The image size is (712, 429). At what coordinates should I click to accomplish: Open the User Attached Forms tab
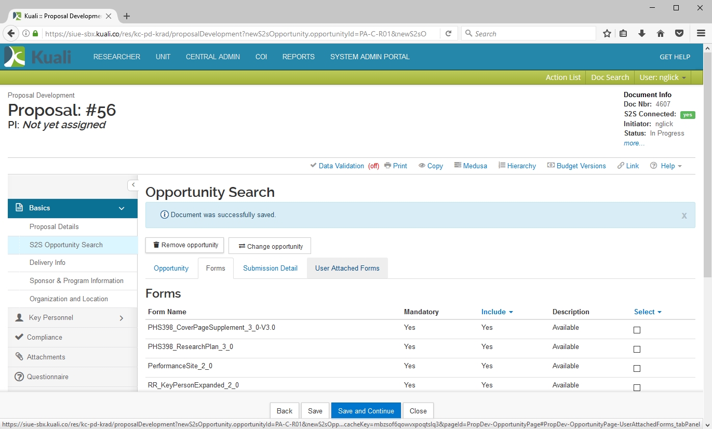tap(347, 269)
